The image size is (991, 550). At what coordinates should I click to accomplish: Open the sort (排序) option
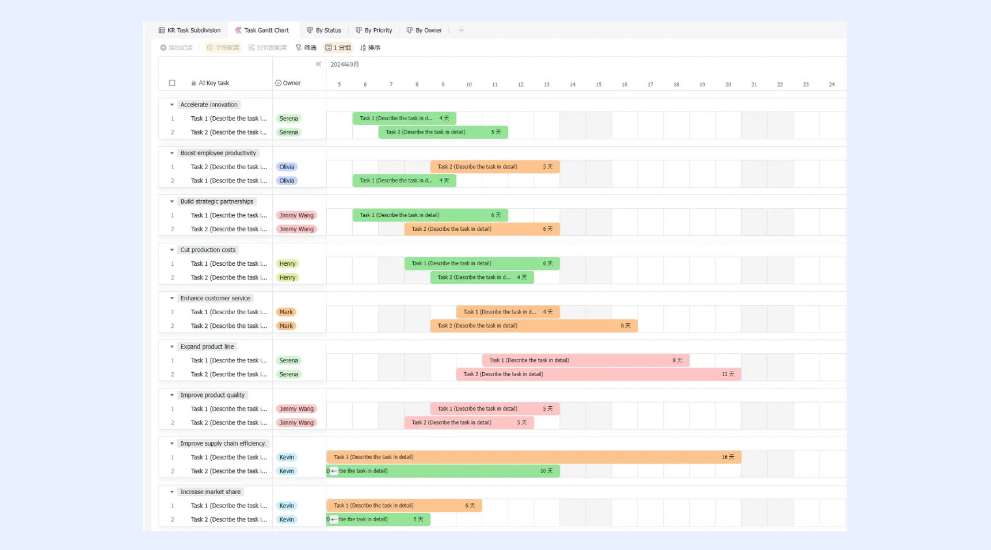click(370, 48)
